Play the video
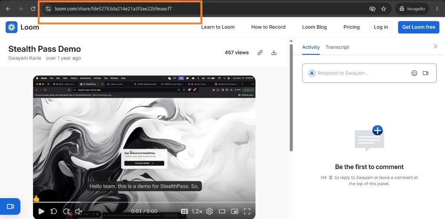The width and height of the screenshot is (445, 219). click(41, 211)
